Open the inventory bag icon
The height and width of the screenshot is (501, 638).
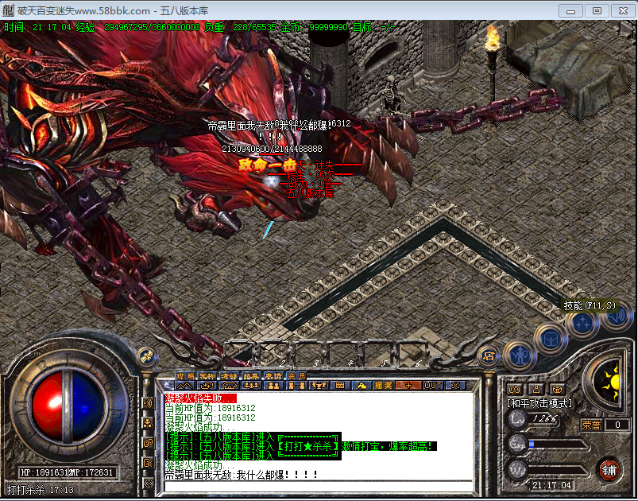pos(551,339)
